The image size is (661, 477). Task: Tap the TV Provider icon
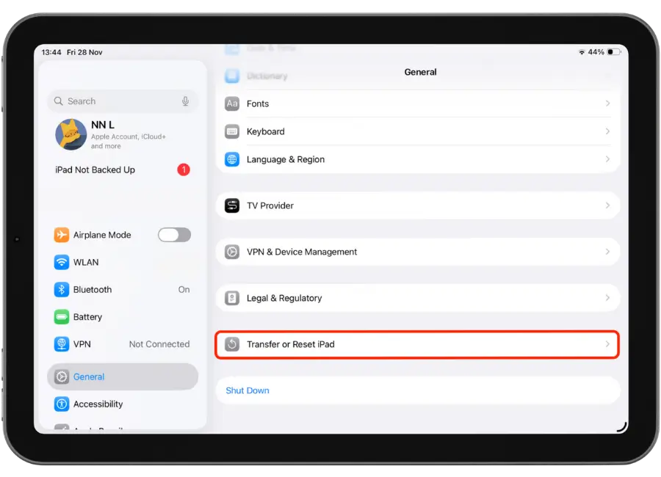232,205
